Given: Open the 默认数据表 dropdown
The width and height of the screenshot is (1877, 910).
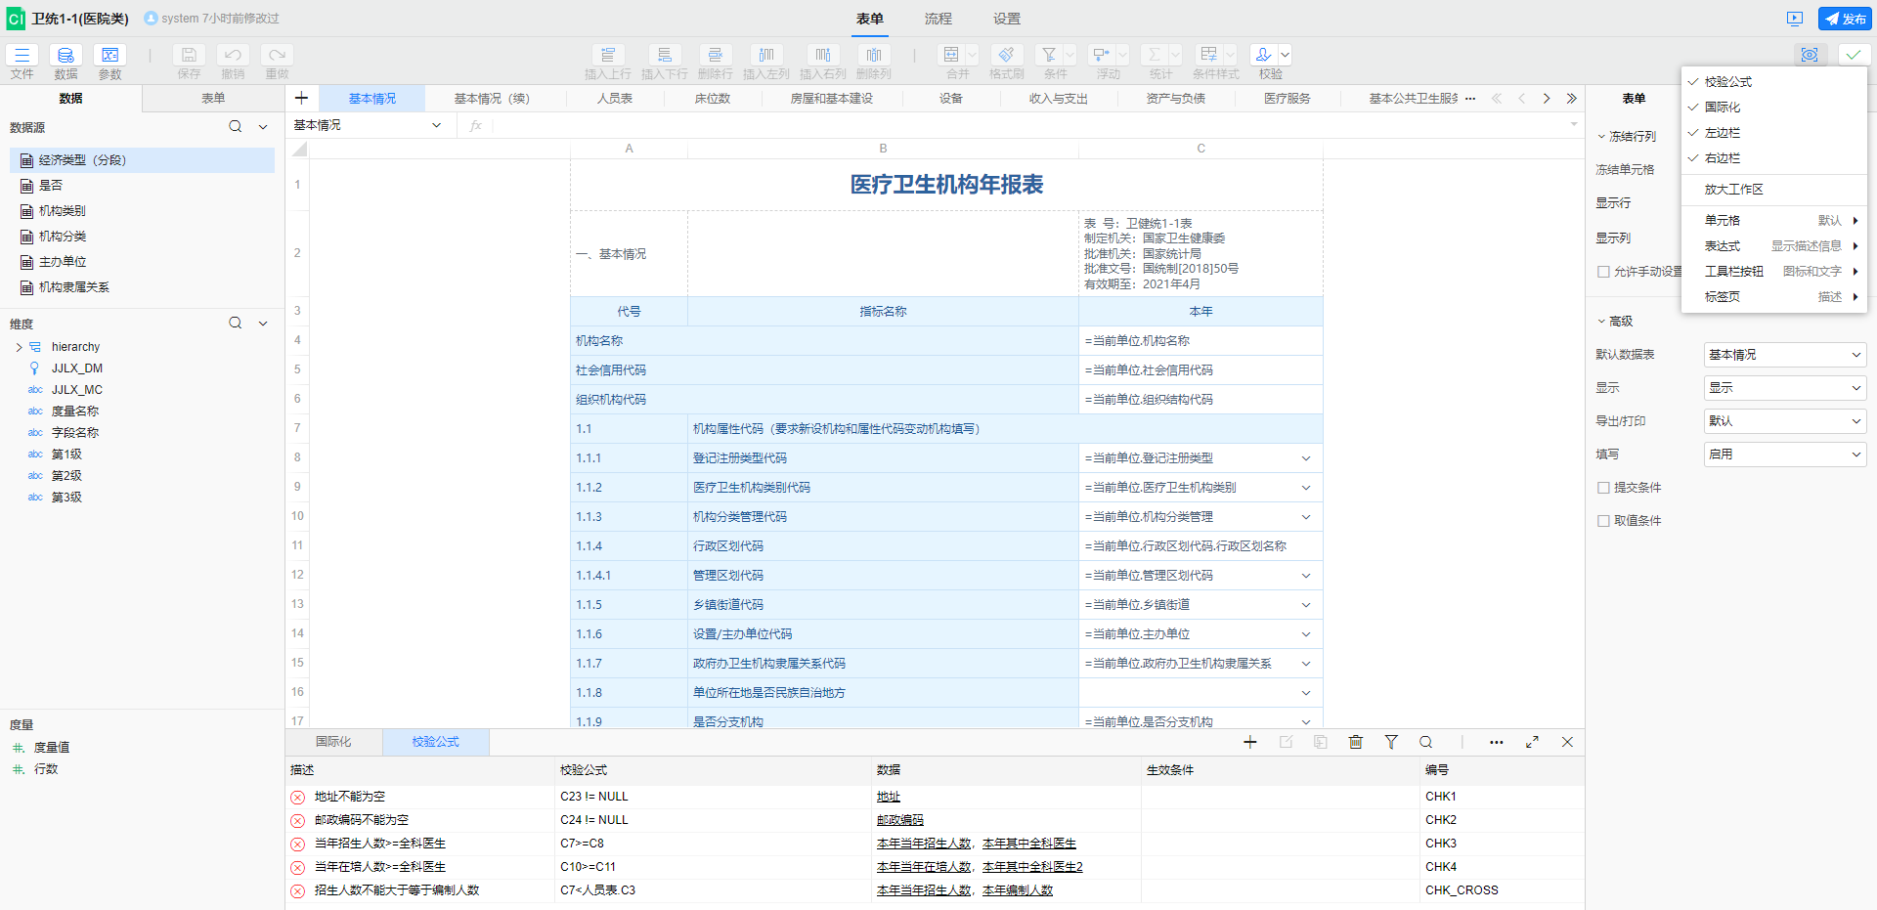Looking at the screenshot, I should click(1784, 355).
